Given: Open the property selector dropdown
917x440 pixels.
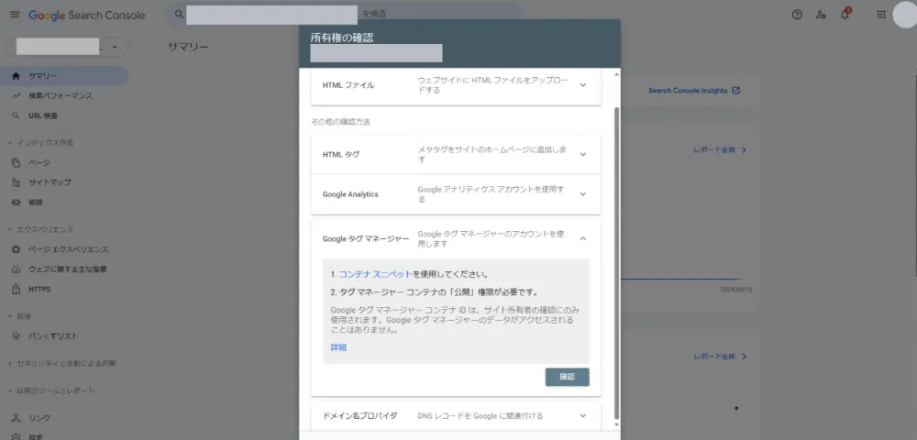Looking at the screenshot, I should (67, 48).
